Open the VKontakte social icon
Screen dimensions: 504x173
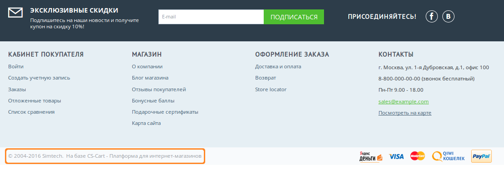(x=448, y=16)
